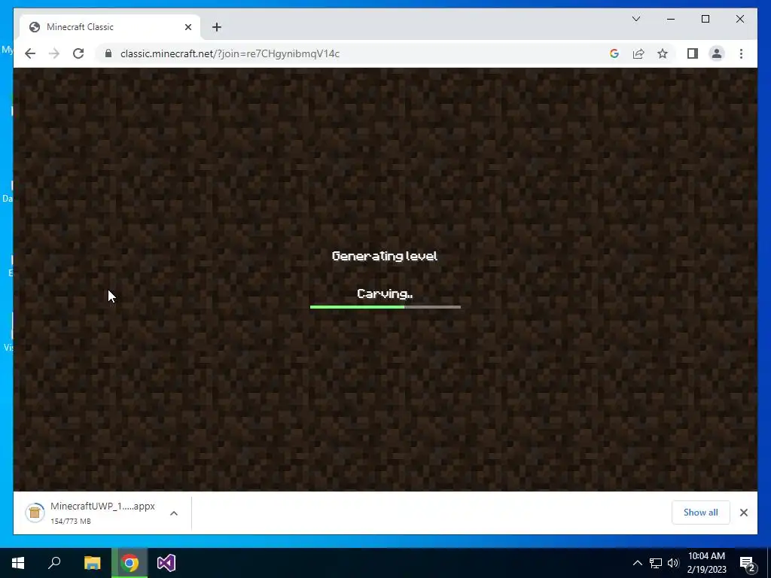Show hidden system tray icons

637,563
